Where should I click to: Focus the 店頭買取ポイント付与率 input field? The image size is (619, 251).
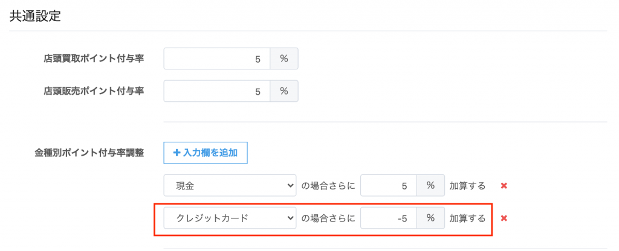coord(217,59)
